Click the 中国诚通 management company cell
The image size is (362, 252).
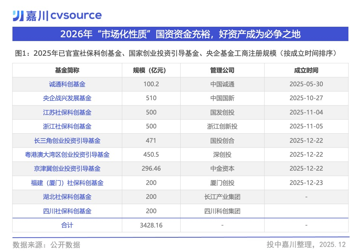(x=222, y=84)
